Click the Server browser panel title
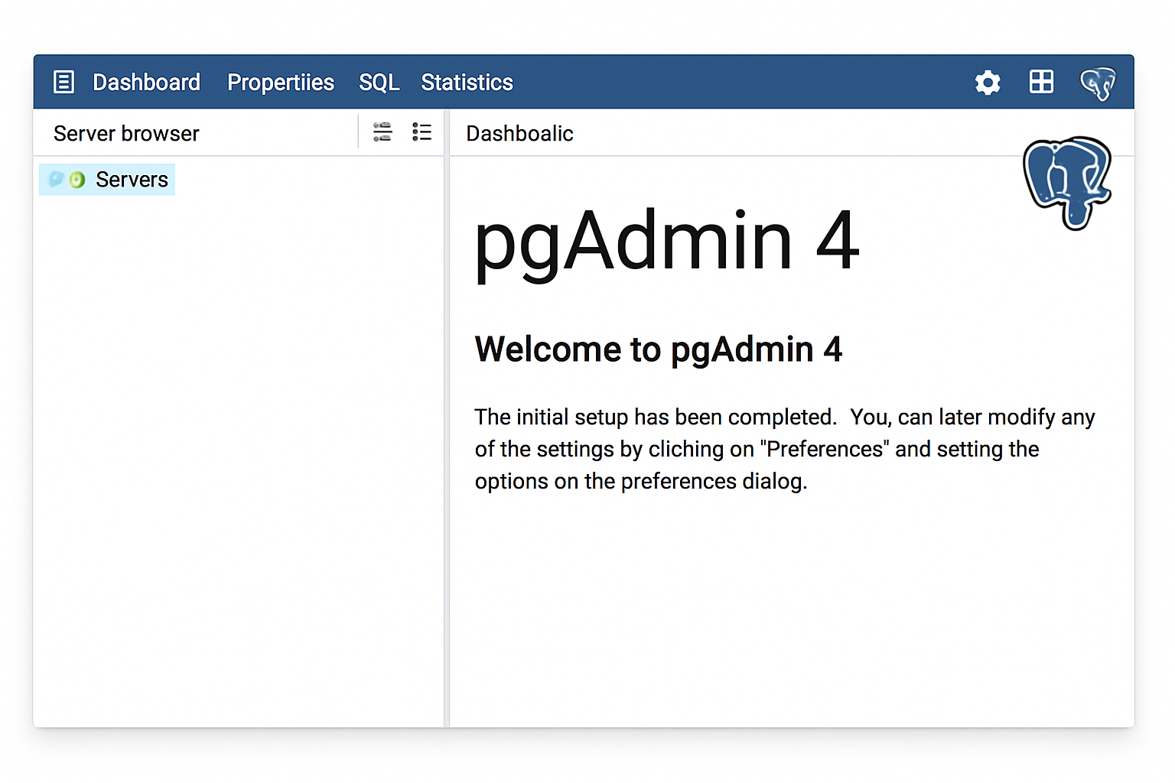 tap(126, 134)
